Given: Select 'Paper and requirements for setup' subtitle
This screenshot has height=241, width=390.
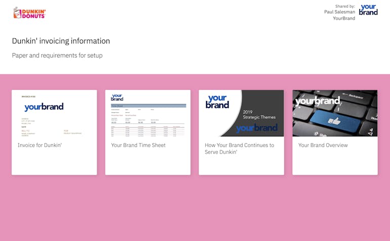Looking at the screenshot, I should [x=57, y=56].
